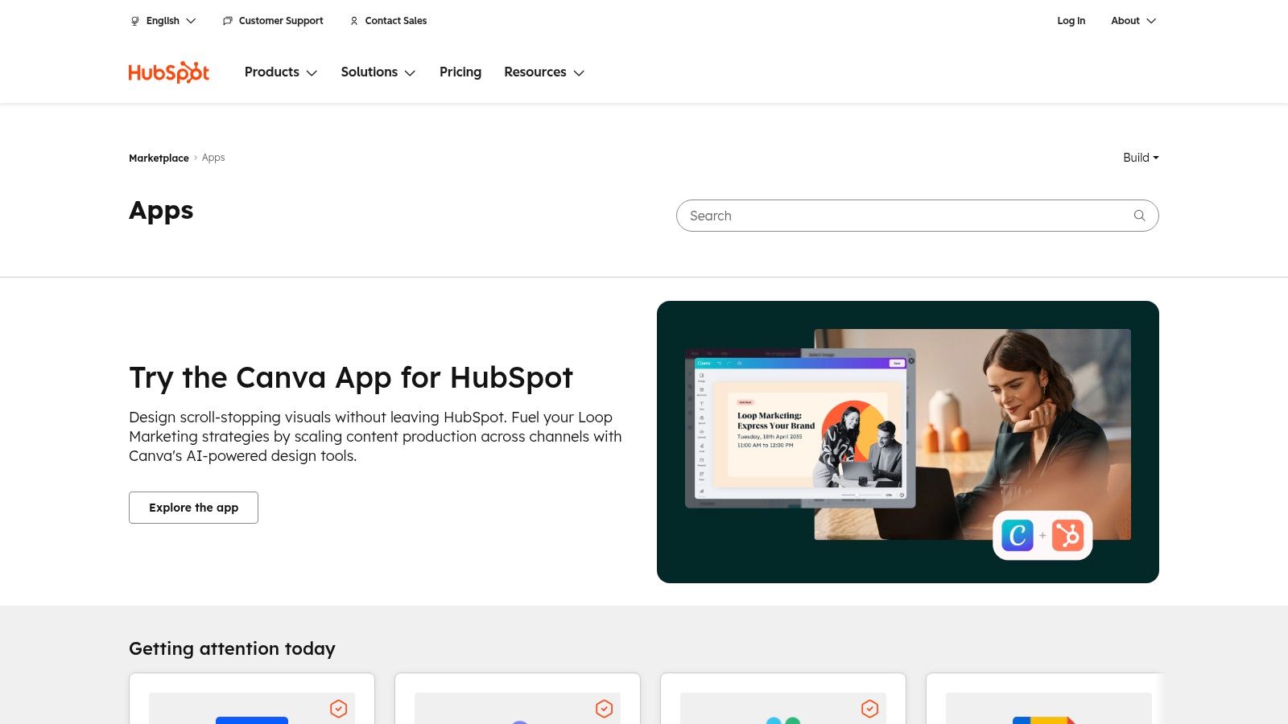
Task: Open the Marketplace breadcrumb link
Action: pyautogui.click(x=159, y=158)
